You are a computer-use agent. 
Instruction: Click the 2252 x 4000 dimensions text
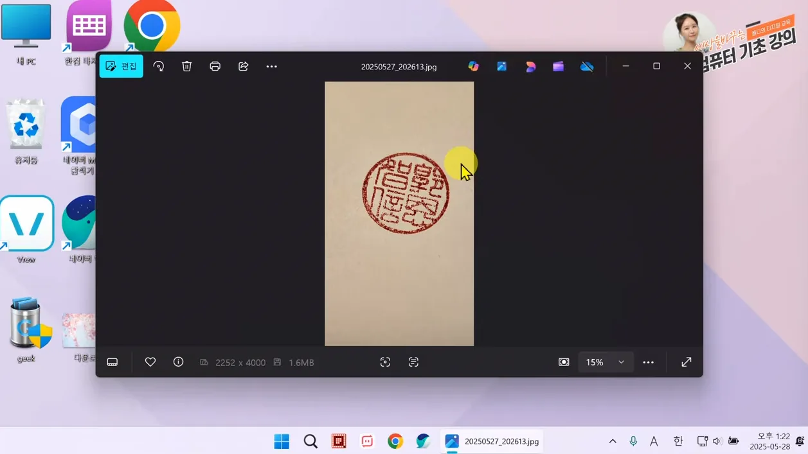click(x=240, y=362)
